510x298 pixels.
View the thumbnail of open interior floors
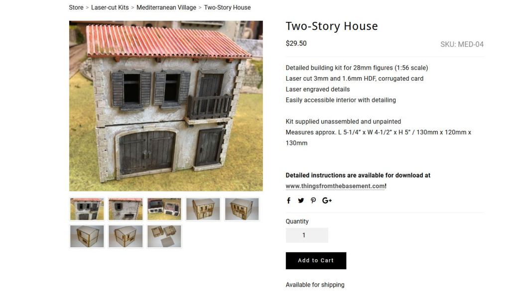pos(164,209)
